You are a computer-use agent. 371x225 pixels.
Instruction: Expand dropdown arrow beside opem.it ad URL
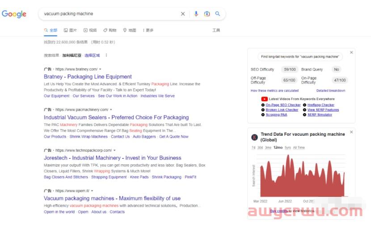[92, 191]
